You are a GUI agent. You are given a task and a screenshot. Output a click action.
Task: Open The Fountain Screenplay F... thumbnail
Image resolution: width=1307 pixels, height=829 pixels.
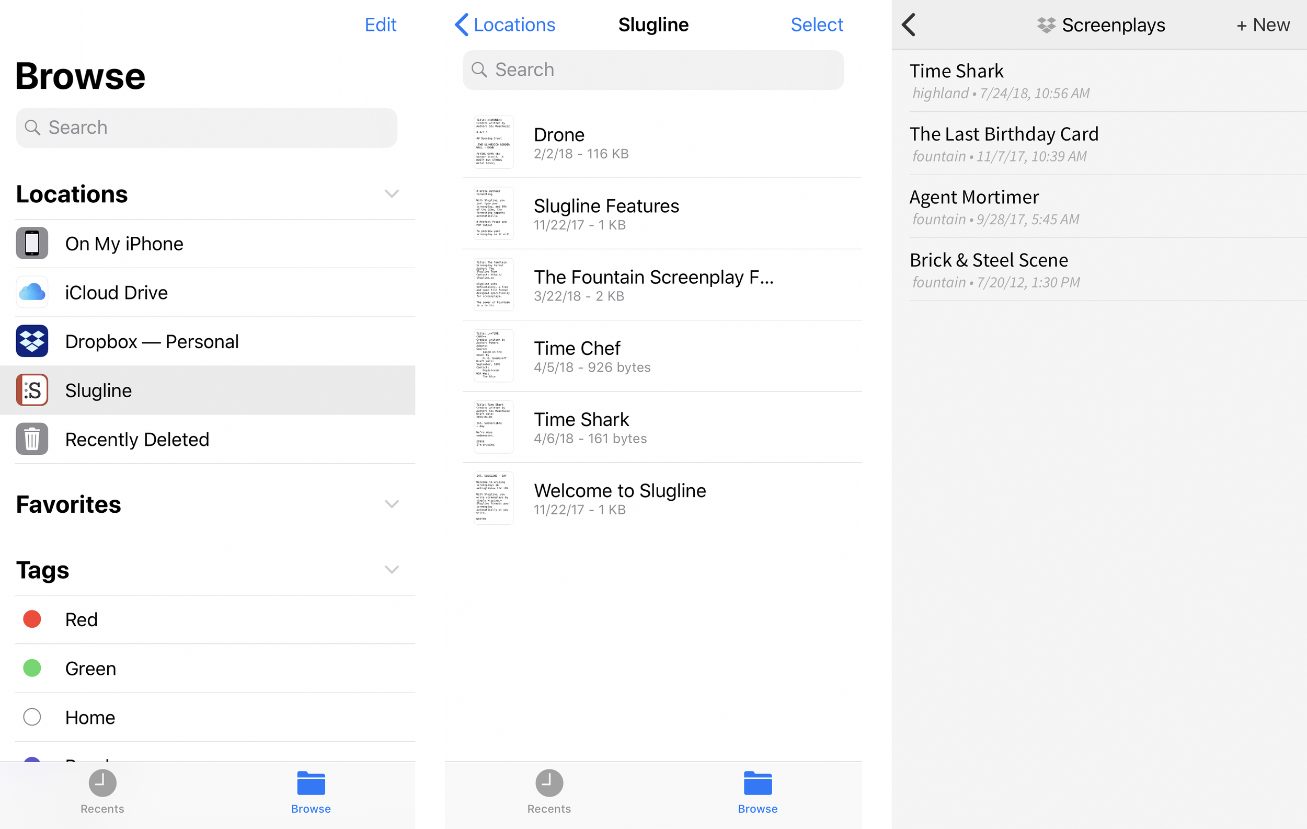coord(494,284)
